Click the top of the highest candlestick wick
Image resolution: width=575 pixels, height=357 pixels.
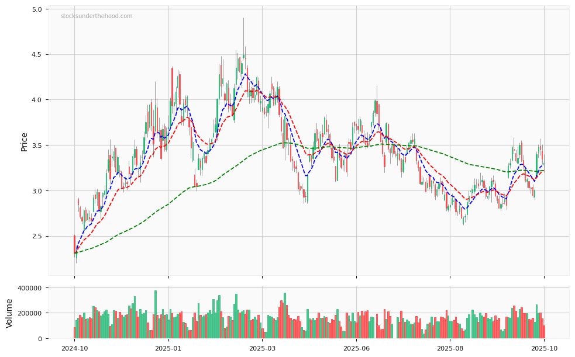[244, 18]
